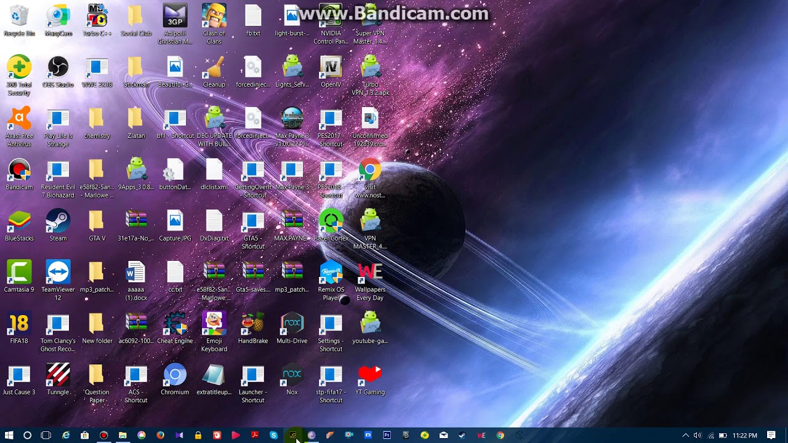Open stp-fifa17 - Shortcut icon

[331, 384]
